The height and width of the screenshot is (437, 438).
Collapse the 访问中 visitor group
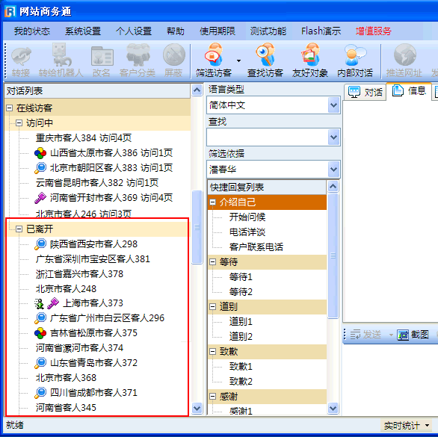tap(19, 123)
